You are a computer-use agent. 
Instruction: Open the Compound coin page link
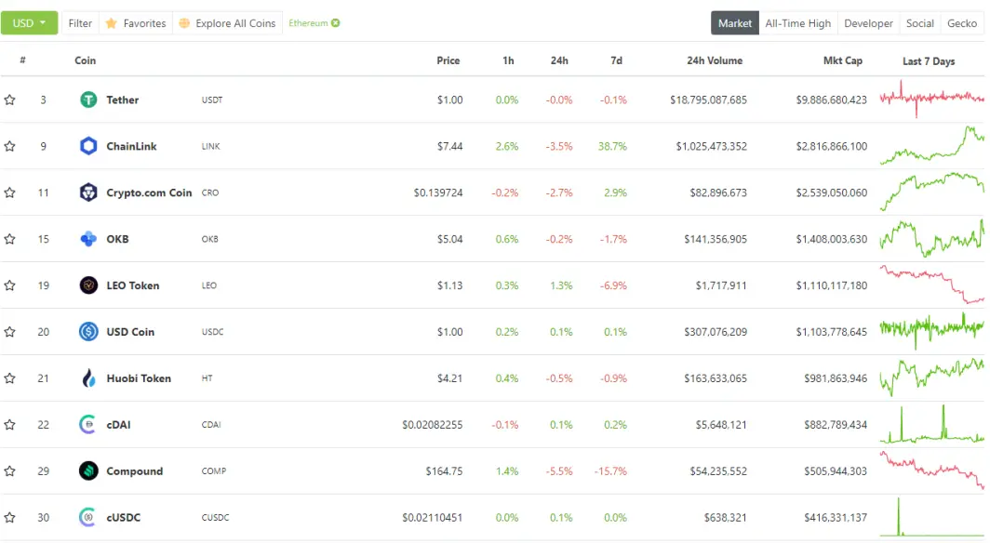(135, 471)
